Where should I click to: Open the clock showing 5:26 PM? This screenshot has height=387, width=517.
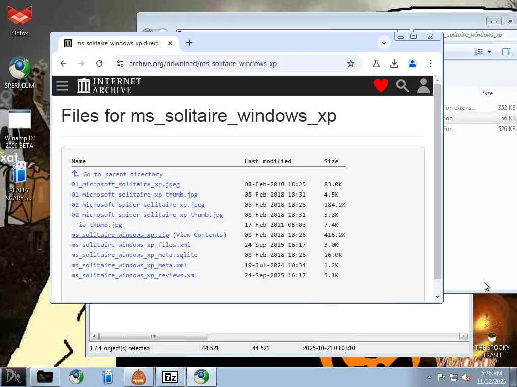click(x=491, y=377)
